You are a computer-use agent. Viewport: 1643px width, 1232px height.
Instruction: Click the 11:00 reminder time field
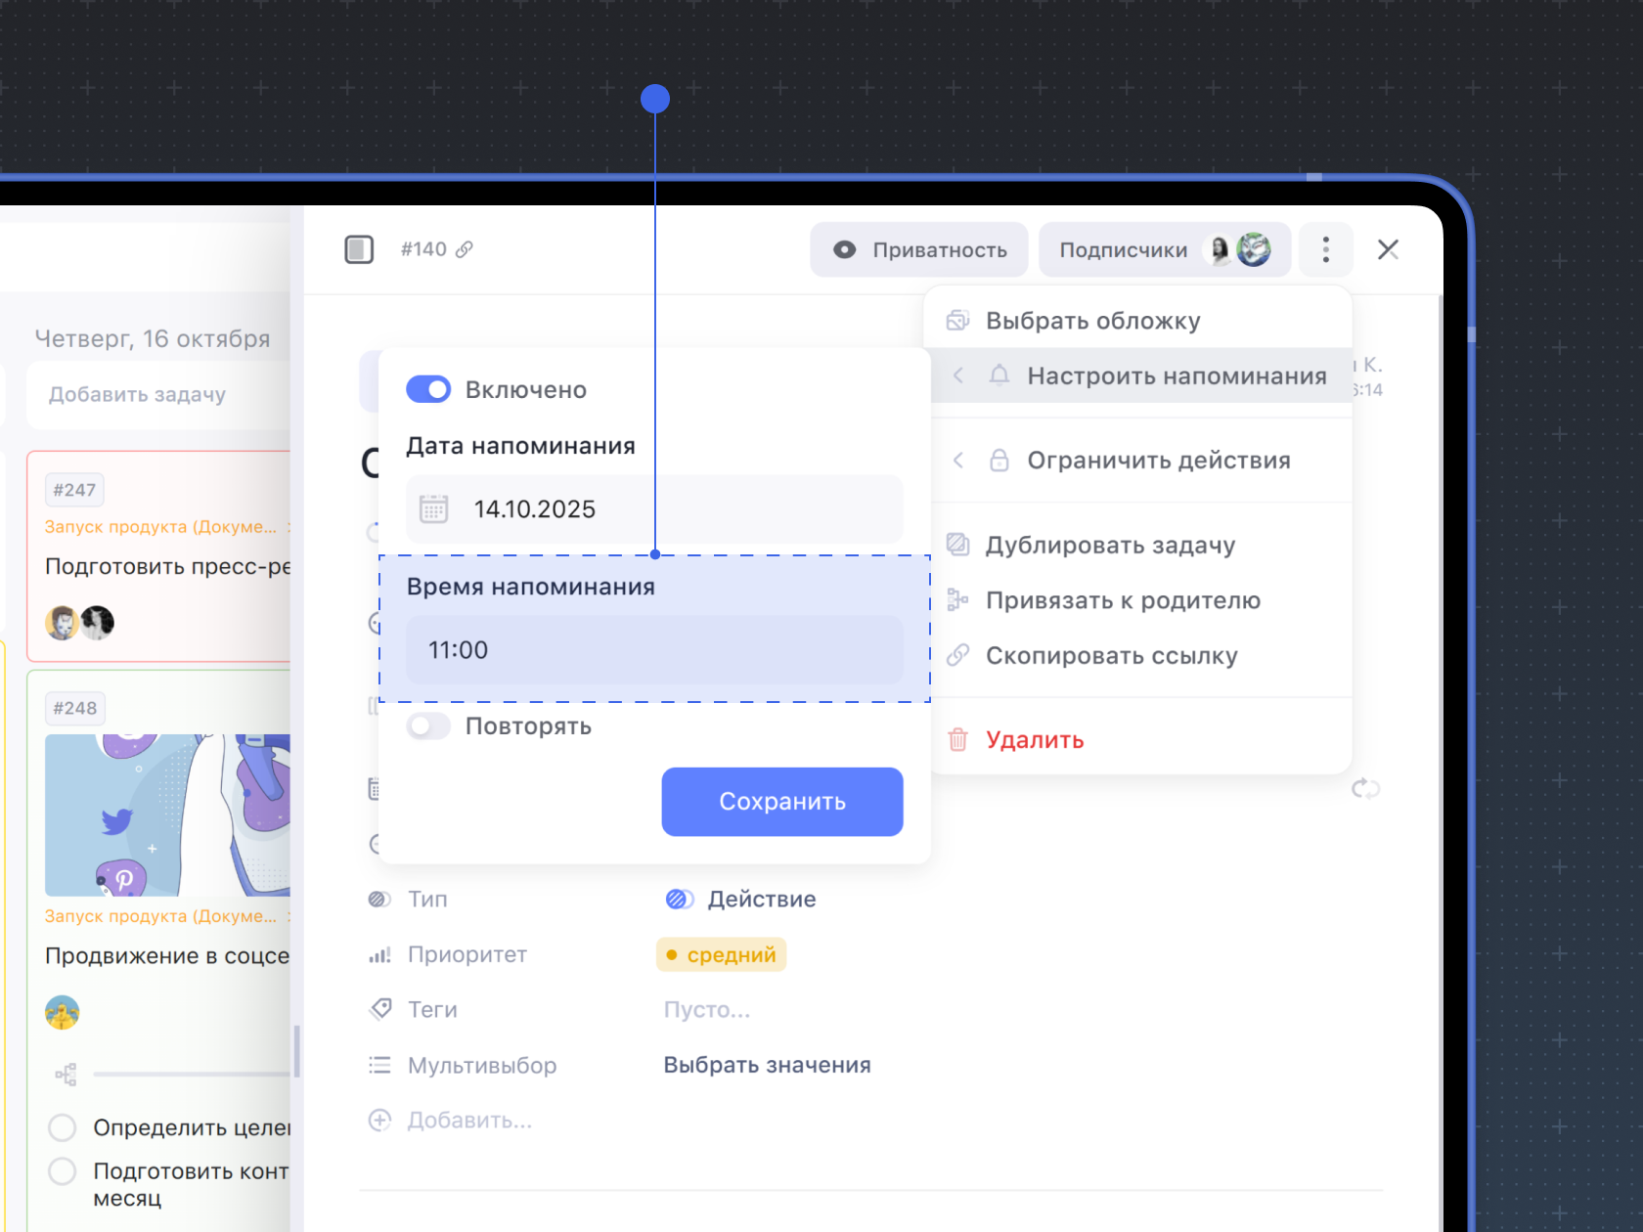tap(654, 650)
